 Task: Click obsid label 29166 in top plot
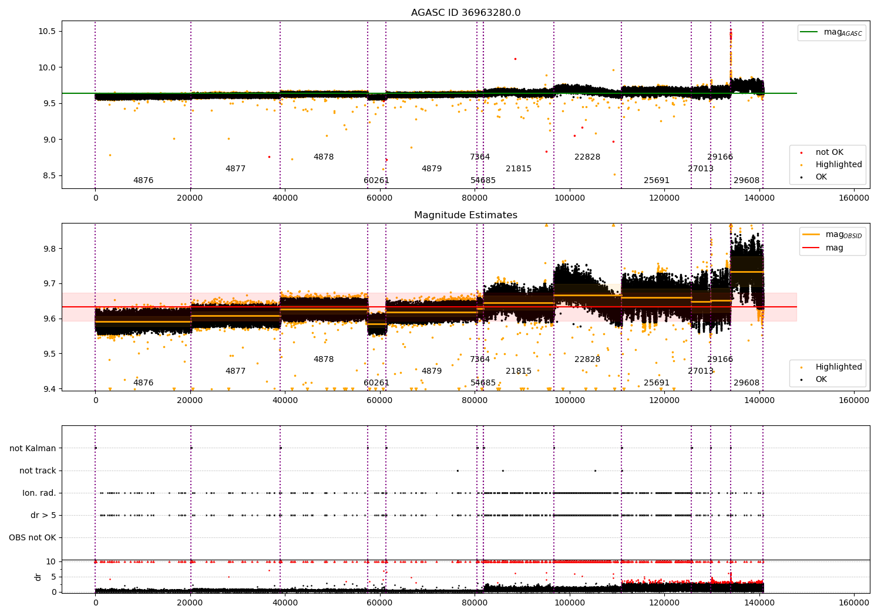[720, 157]
